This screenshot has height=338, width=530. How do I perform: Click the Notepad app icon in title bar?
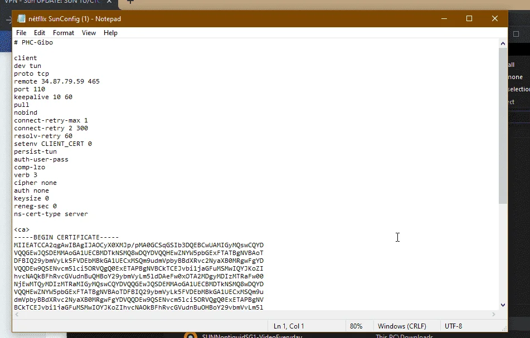coord(21,18)
